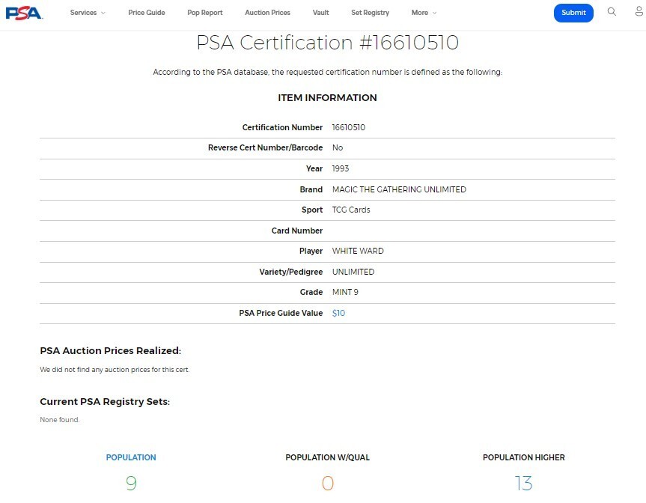Click the PSA Auction Prices Realized heading
The width and height of the screenshot is (646, 503).
111,350
